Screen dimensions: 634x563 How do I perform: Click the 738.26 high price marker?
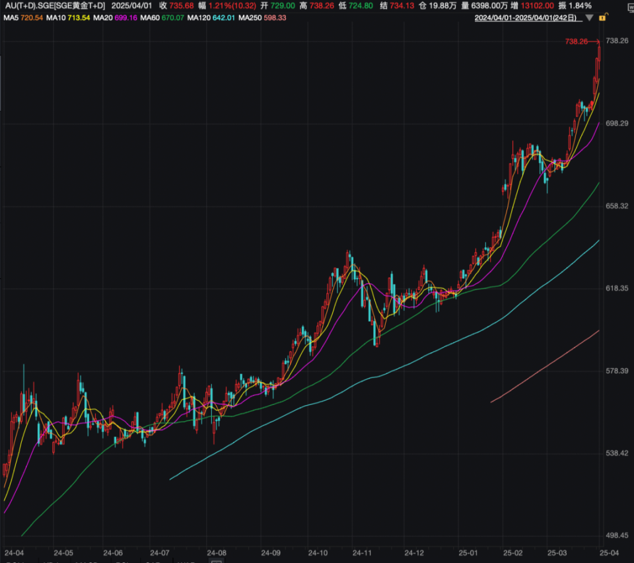576,42
